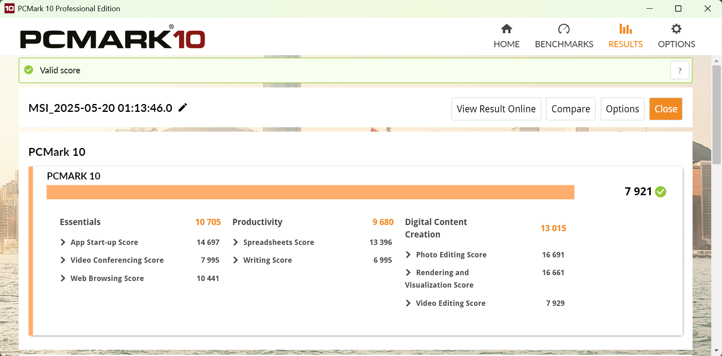Click the pencil icon to rename result

click(183, 108)
